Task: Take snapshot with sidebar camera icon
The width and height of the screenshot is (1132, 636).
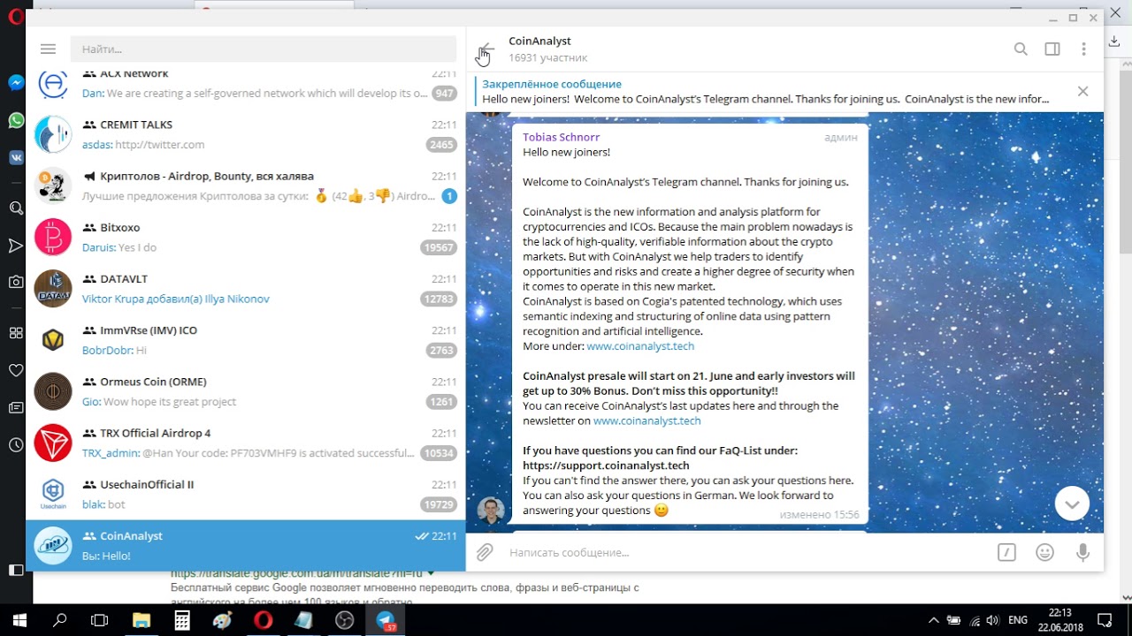Action: tap(16, 282)
